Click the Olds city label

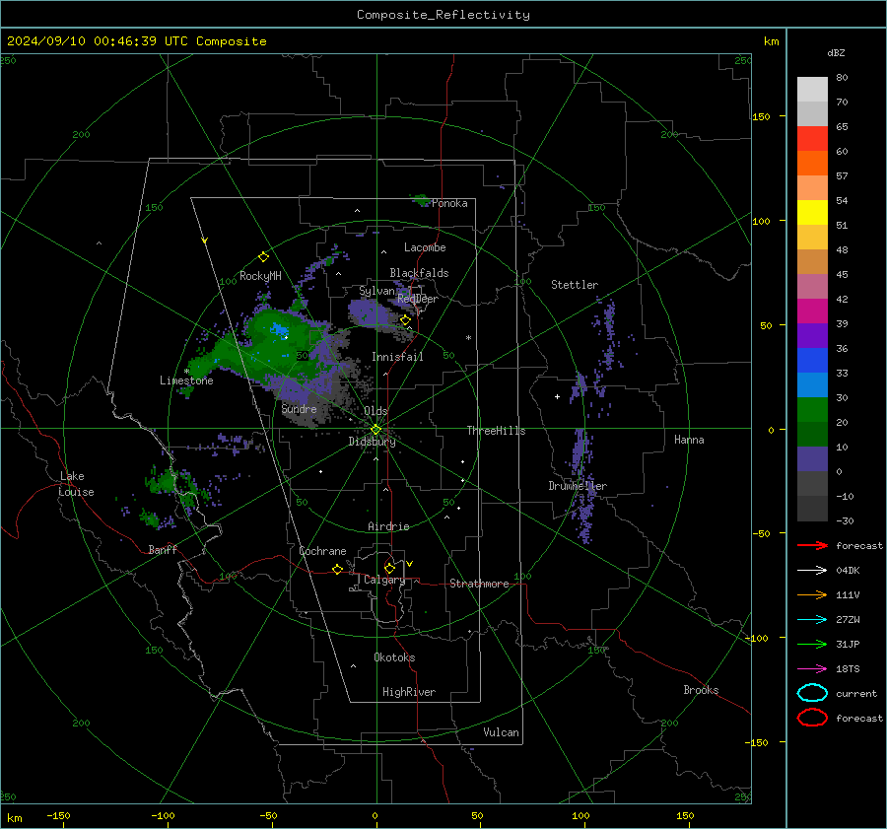point(375,411)
